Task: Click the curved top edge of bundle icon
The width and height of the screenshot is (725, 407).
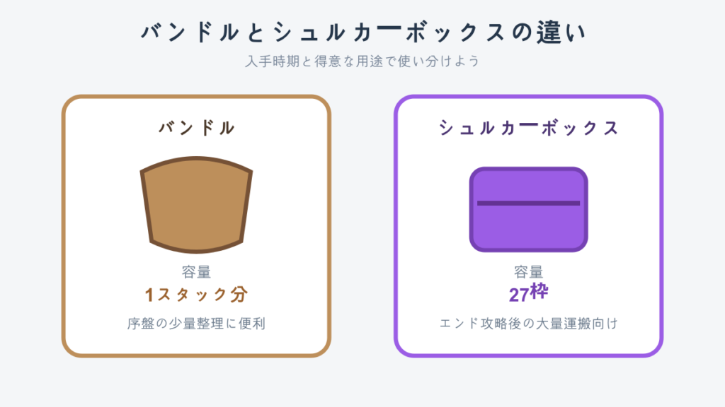Action: [196, 158]
